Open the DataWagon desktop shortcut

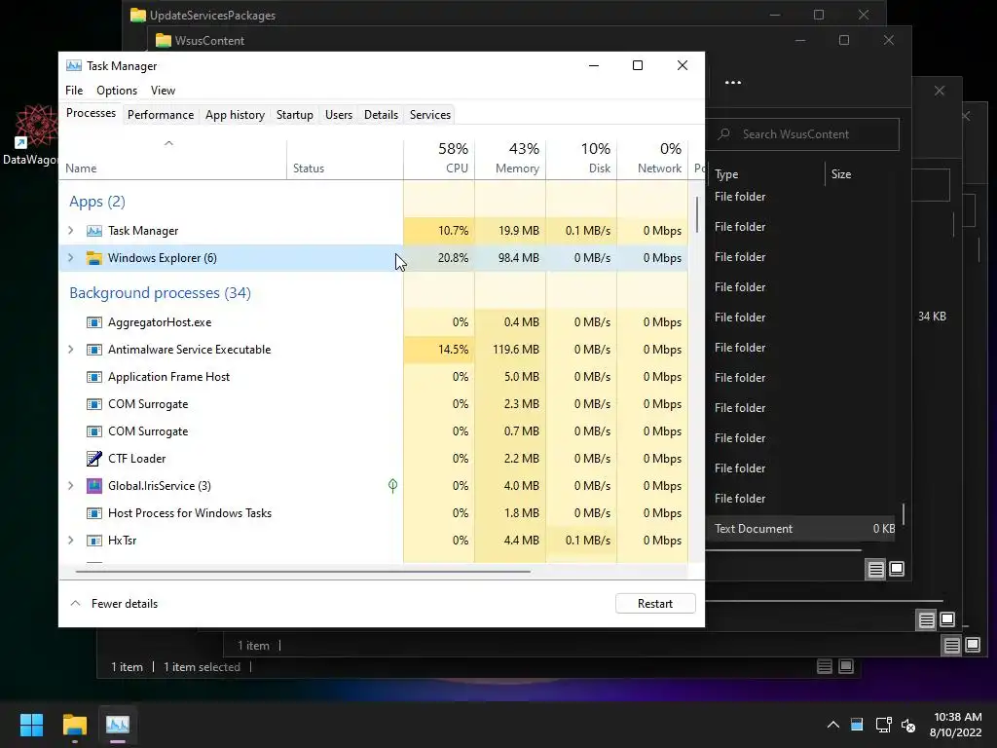[x=32, y=134]
